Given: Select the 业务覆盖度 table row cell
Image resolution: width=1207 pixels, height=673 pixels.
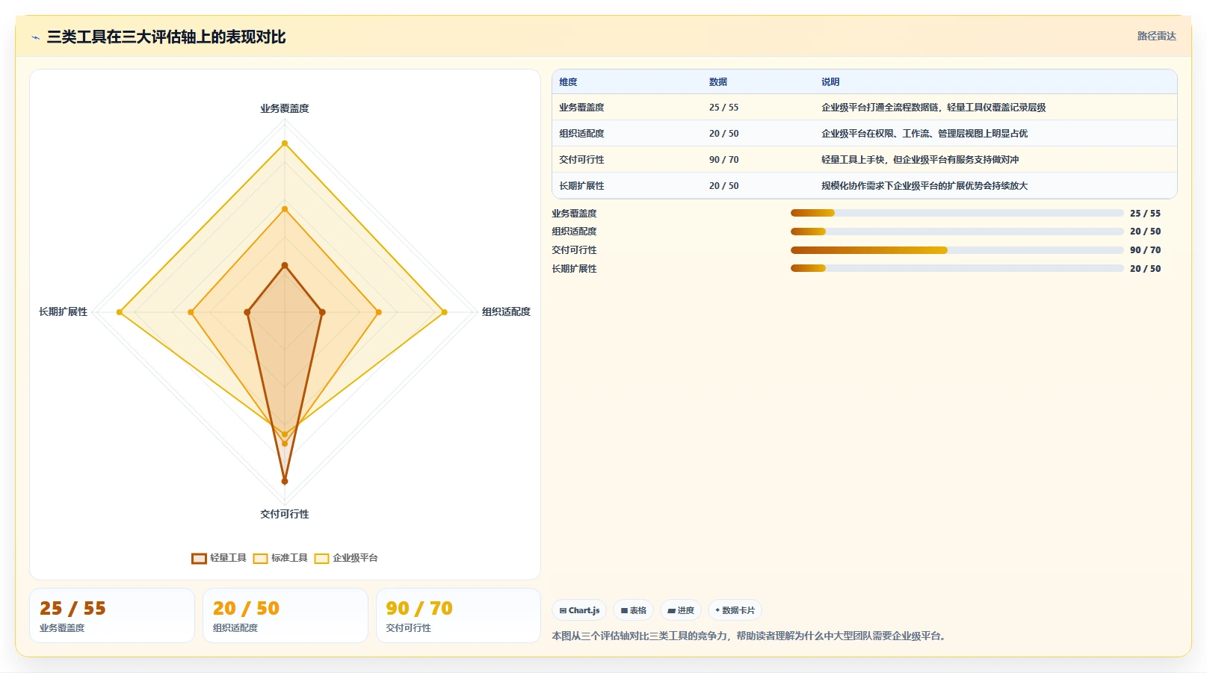Looking at the screenshot, I should point(581,108).
